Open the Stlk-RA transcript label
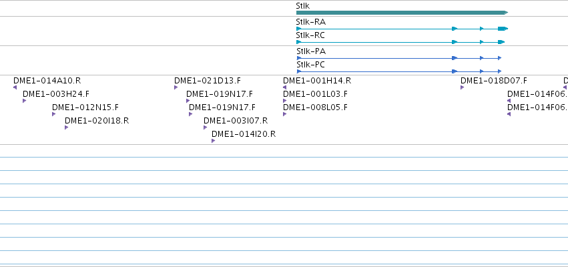This screenshot has height=267, width=568. [311, 22]
